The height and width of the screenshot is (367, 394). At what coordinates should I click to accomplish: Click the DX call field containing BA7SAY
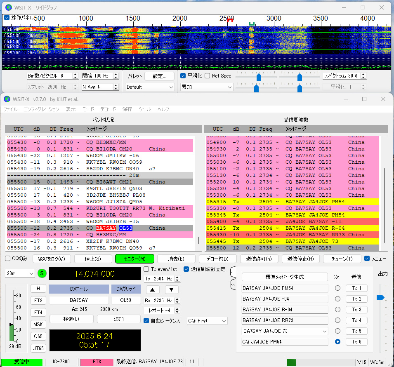(x=79, y=300)
